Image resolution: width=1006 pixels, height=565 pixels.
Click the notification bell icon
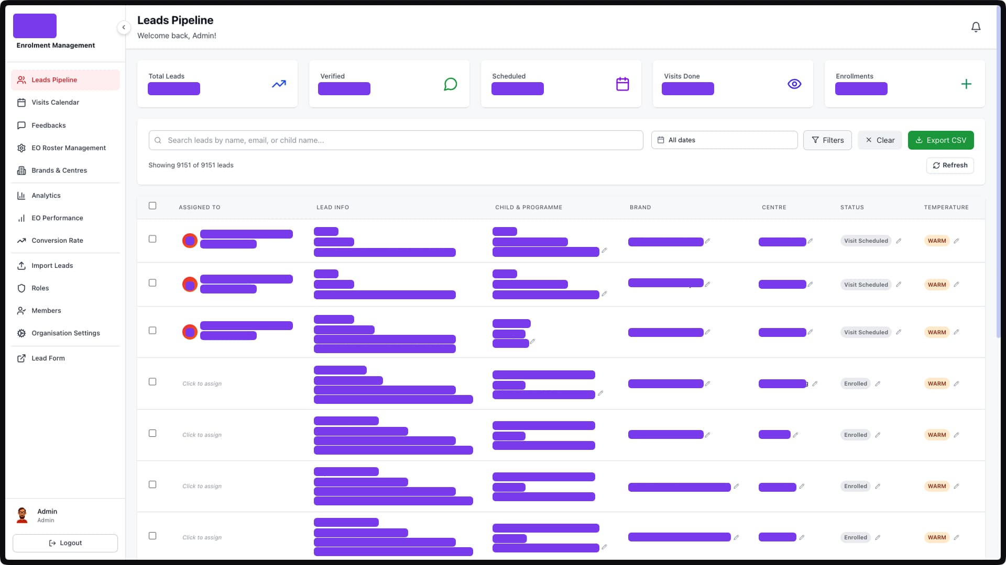coord(976,27)
